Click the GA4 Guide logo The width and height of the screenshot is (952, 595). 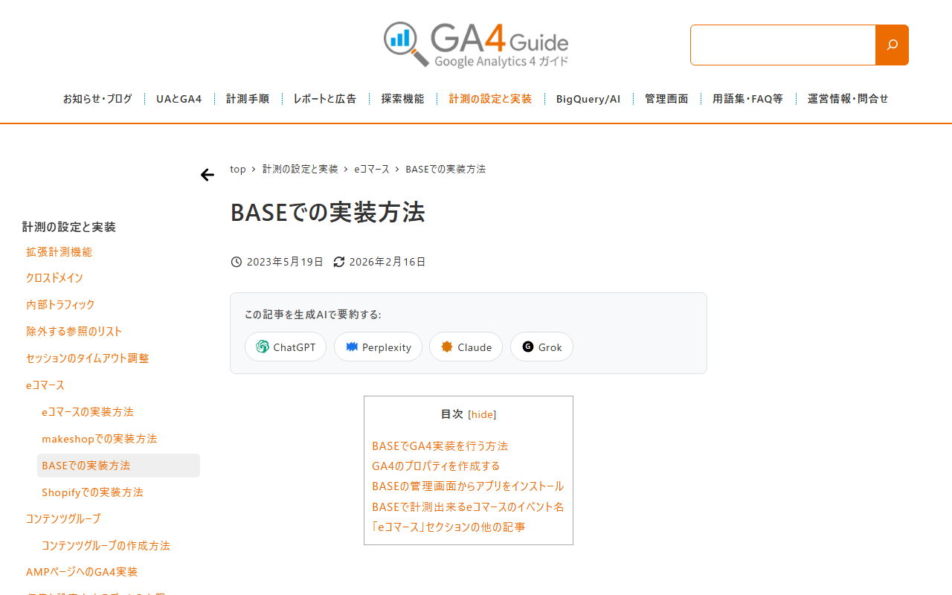click(x=476, y=45)
